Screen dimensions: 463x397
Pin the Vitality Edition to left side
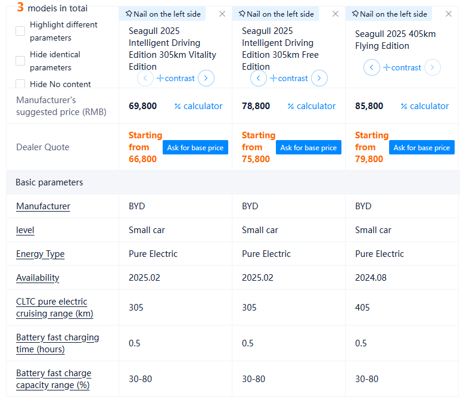pyautogui.click(x=162, y=14)
